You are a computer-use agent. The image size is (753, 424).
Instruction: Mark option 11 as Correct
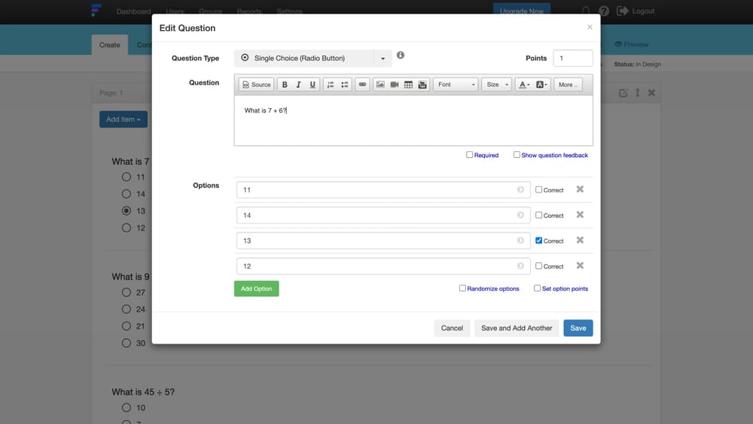pos(538,189)
